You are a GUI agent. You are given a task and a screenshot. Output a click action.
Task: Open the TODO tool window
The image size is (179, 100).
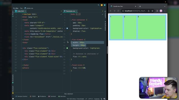33,96
